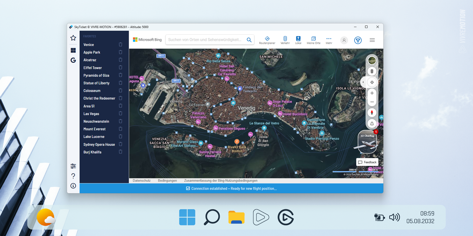Toggle the traffic layer on the map
The width and height of the screenshot is (473, 236).
coord(372,71)
